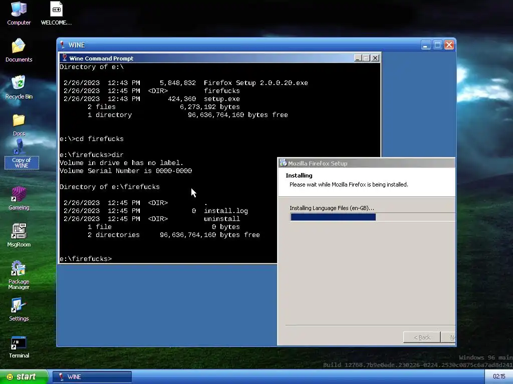513x384 pixels.
Task: Open the Computer desktop icon
Action: click(19, 13)
